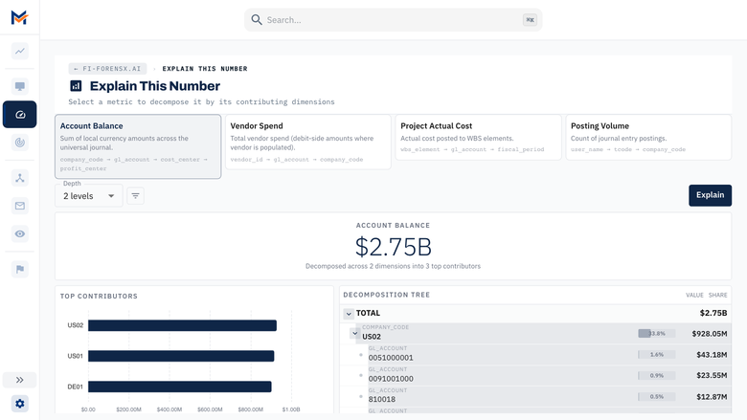This screenshot has width=747, height=420.
Task: Select the Account Balance metric card
Action: click(138, 146)
